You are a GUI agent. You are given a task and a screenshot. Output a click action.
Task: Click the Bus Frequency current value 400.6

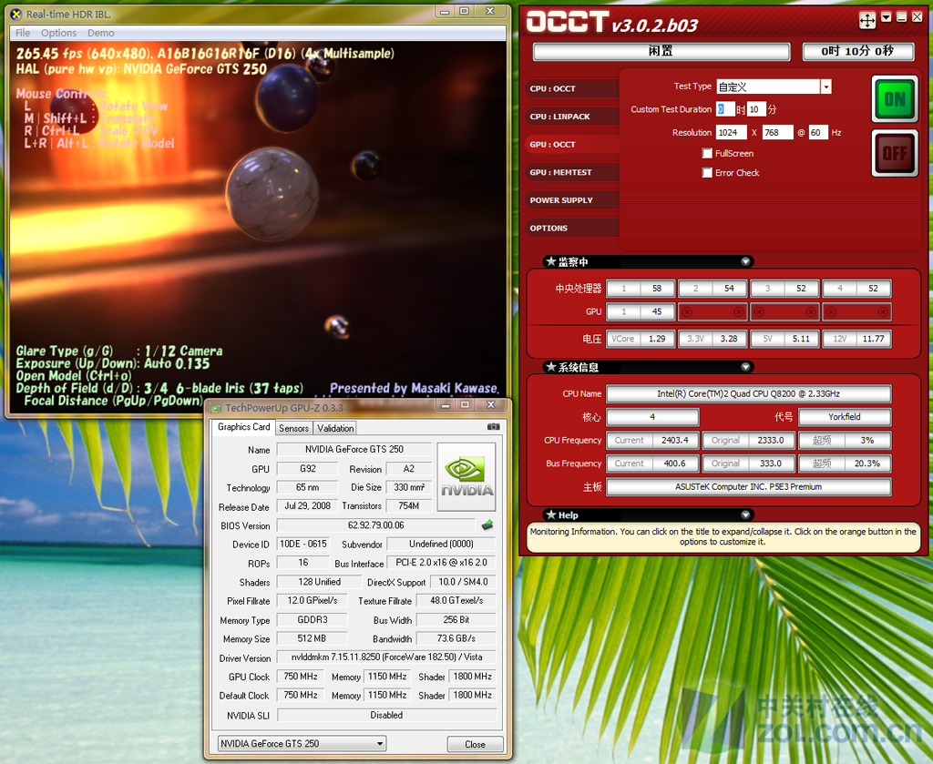(675, 463)
